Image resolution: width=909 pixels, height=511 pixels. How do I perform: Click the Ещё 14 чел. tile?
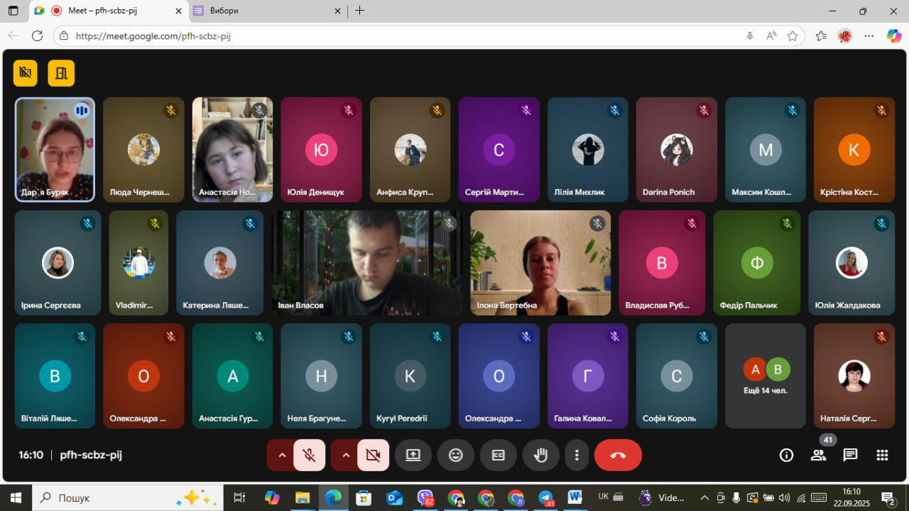[x=766, y=376]
